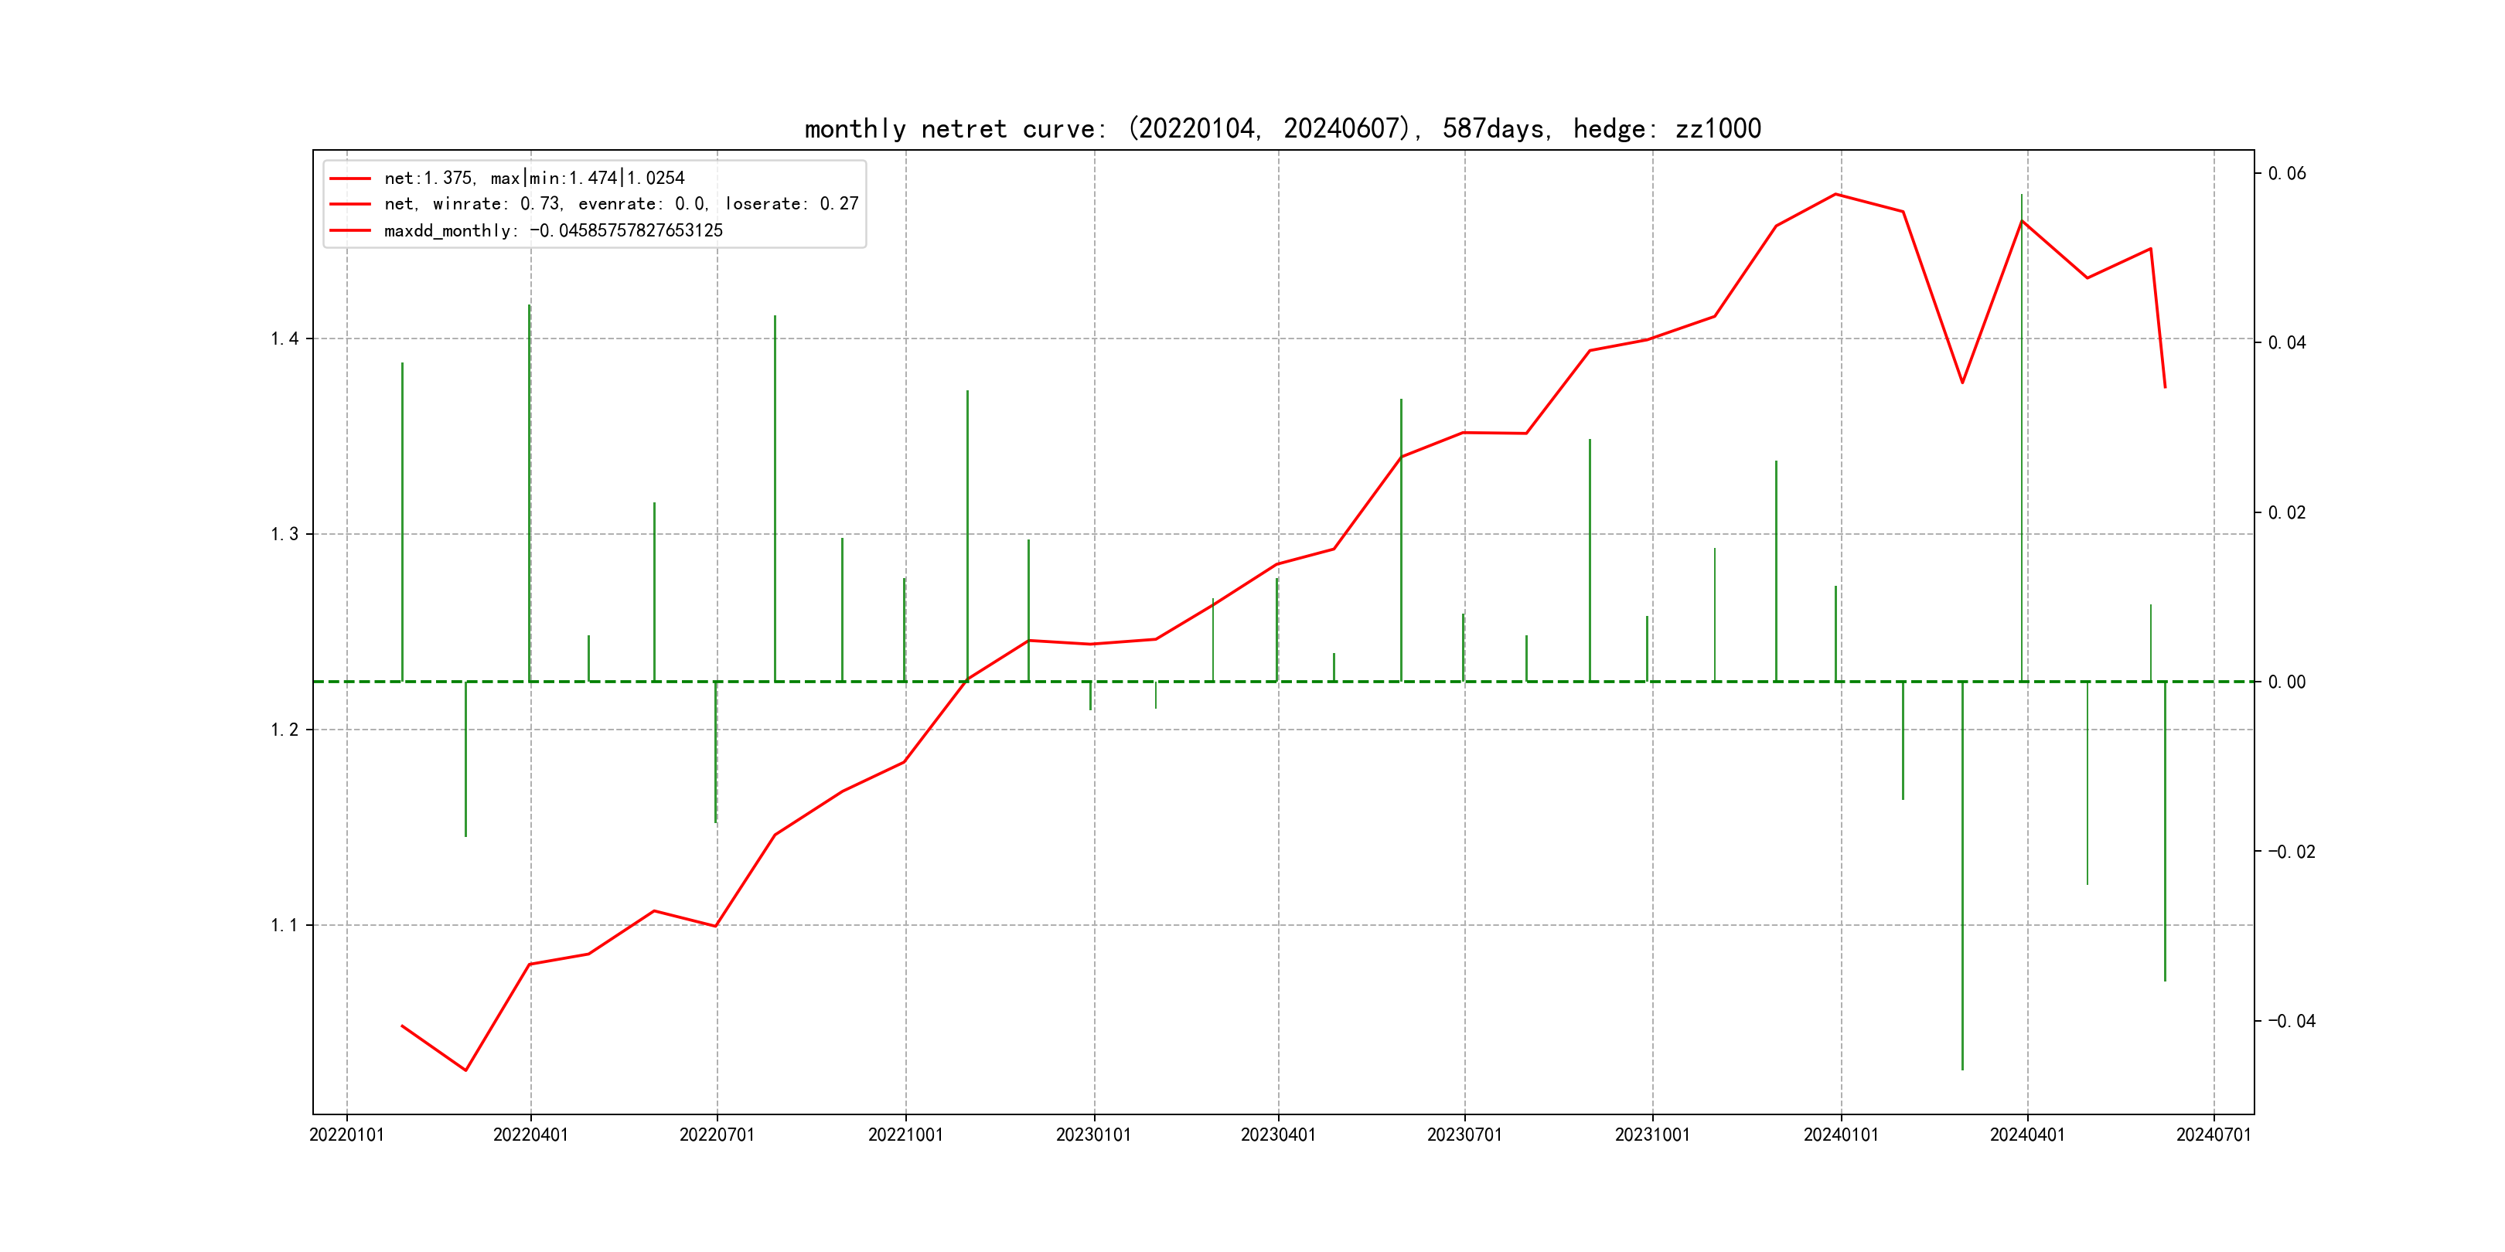Click the 20230101 x-axis tick label
This screenshot has height=1252, width=2505.
(1093, 1135)
